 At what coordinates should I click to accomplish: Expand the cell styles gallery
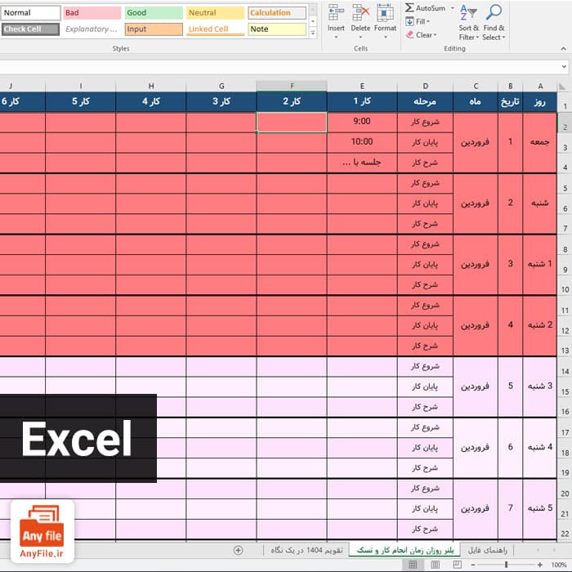tap(313, 34)
